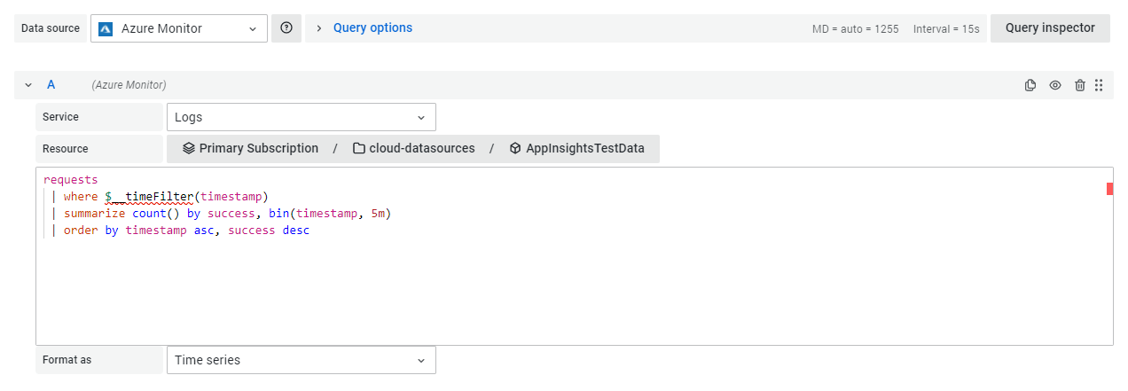Click inside the KQL query editor
The image size is (1128, 391).
(x=568, y=284)
